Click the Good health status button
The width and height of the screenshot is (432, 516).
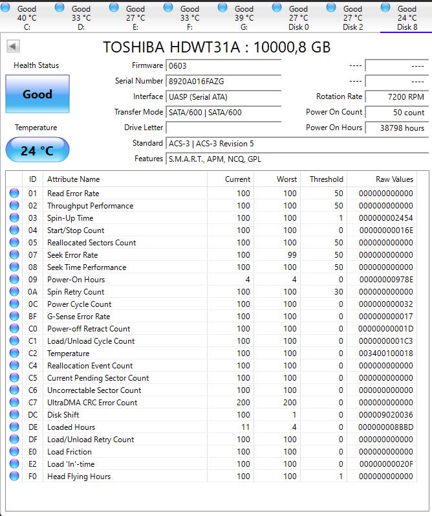pos(38,94)
